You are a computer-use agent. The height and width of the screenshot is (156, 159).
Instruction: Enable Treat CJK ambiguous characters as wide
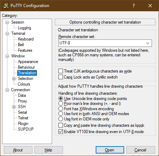pyautogui.click(x=61, y=71)
